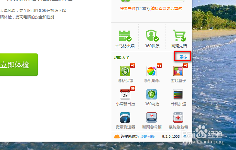Open the 开机加速 tool
This screenshot has width=236, height=150.
[178, 94]
